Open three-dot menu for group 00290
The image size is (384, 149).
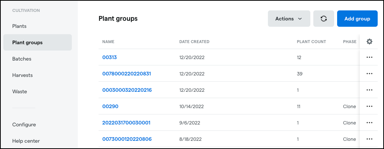[369, 106]
